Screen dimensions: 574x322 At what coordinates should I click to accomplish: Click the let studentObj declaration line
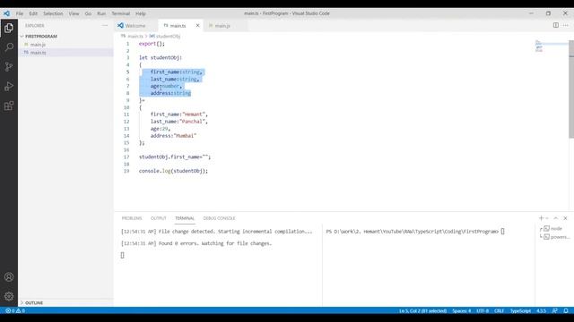point(161,57)
